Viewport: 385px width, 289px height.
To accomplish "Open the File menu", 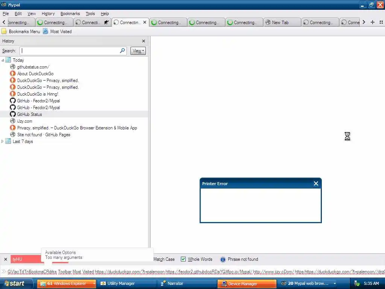I will (6, 14).
